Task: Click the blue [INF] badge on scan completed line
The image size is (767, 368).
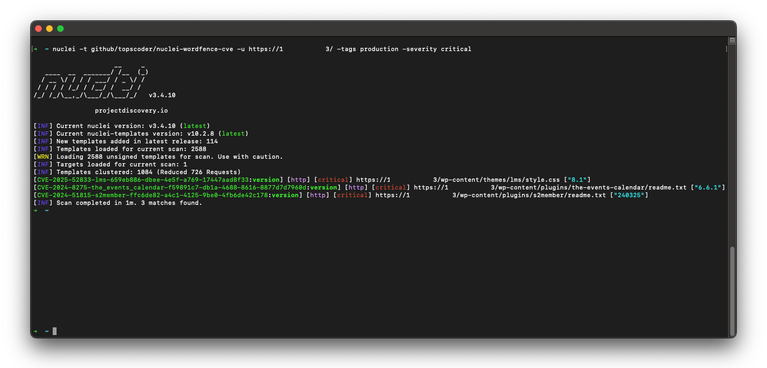Action: pos(43,202)
